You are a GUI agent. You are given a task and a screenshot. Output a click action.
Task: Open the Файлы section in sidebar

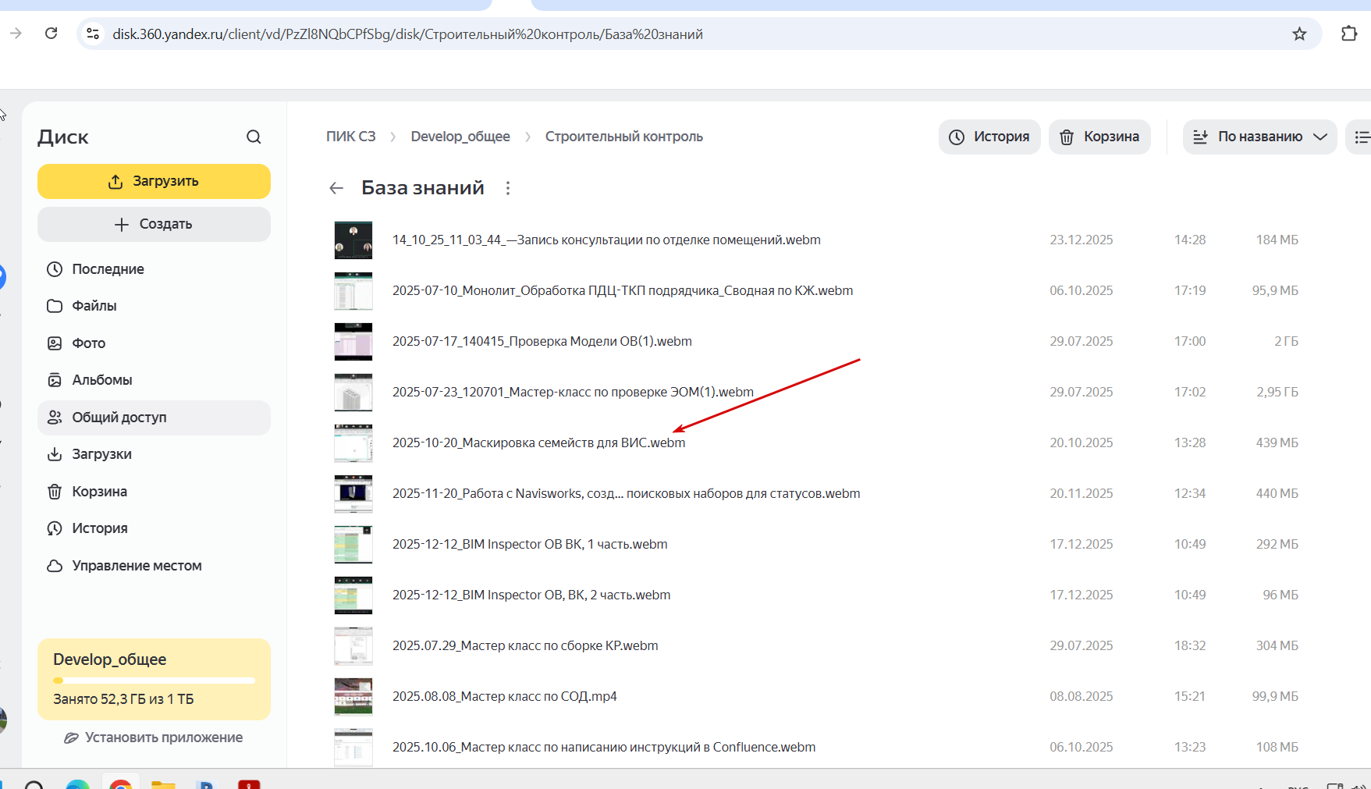pyautogui.click(x=154, y=306)
